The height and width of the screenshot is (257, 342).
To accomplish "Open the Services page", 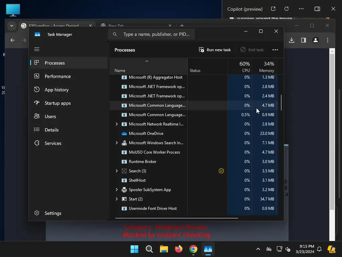I will tap(69, 143).
